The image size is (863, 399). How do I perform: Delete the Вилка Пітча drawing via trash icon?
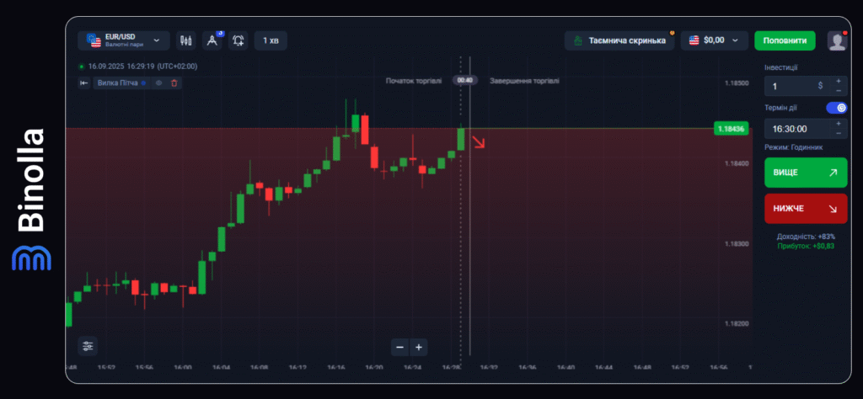174,82
